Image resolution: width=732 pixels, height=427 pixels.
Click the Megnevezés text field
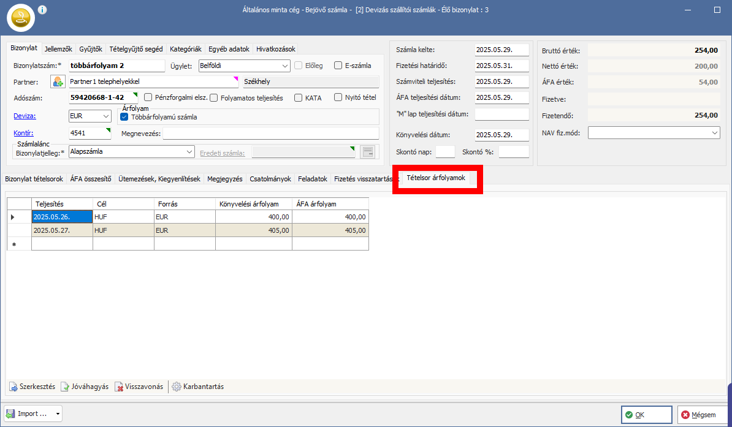coord(271,134)
